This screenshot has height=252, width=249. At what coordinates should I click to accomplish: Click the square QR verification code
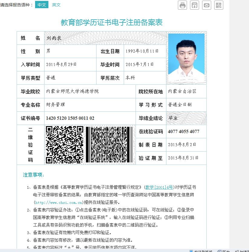(64, 145)
